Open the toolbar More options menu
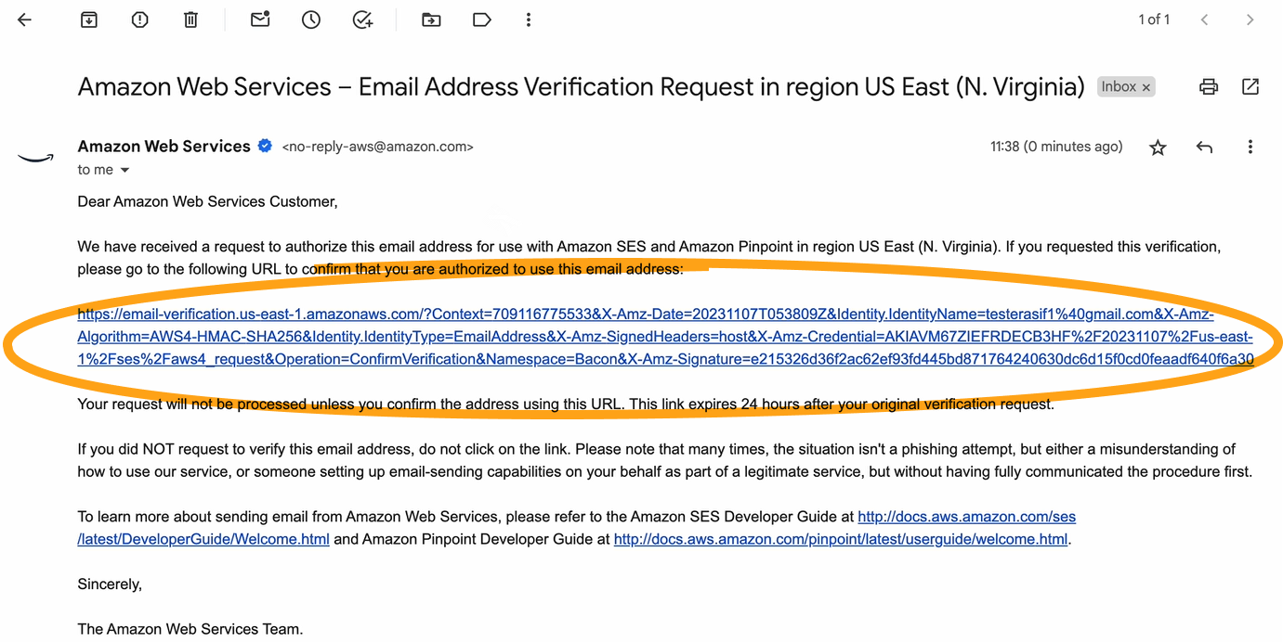This screenshot has height=642, width=1283. (529, 19)
